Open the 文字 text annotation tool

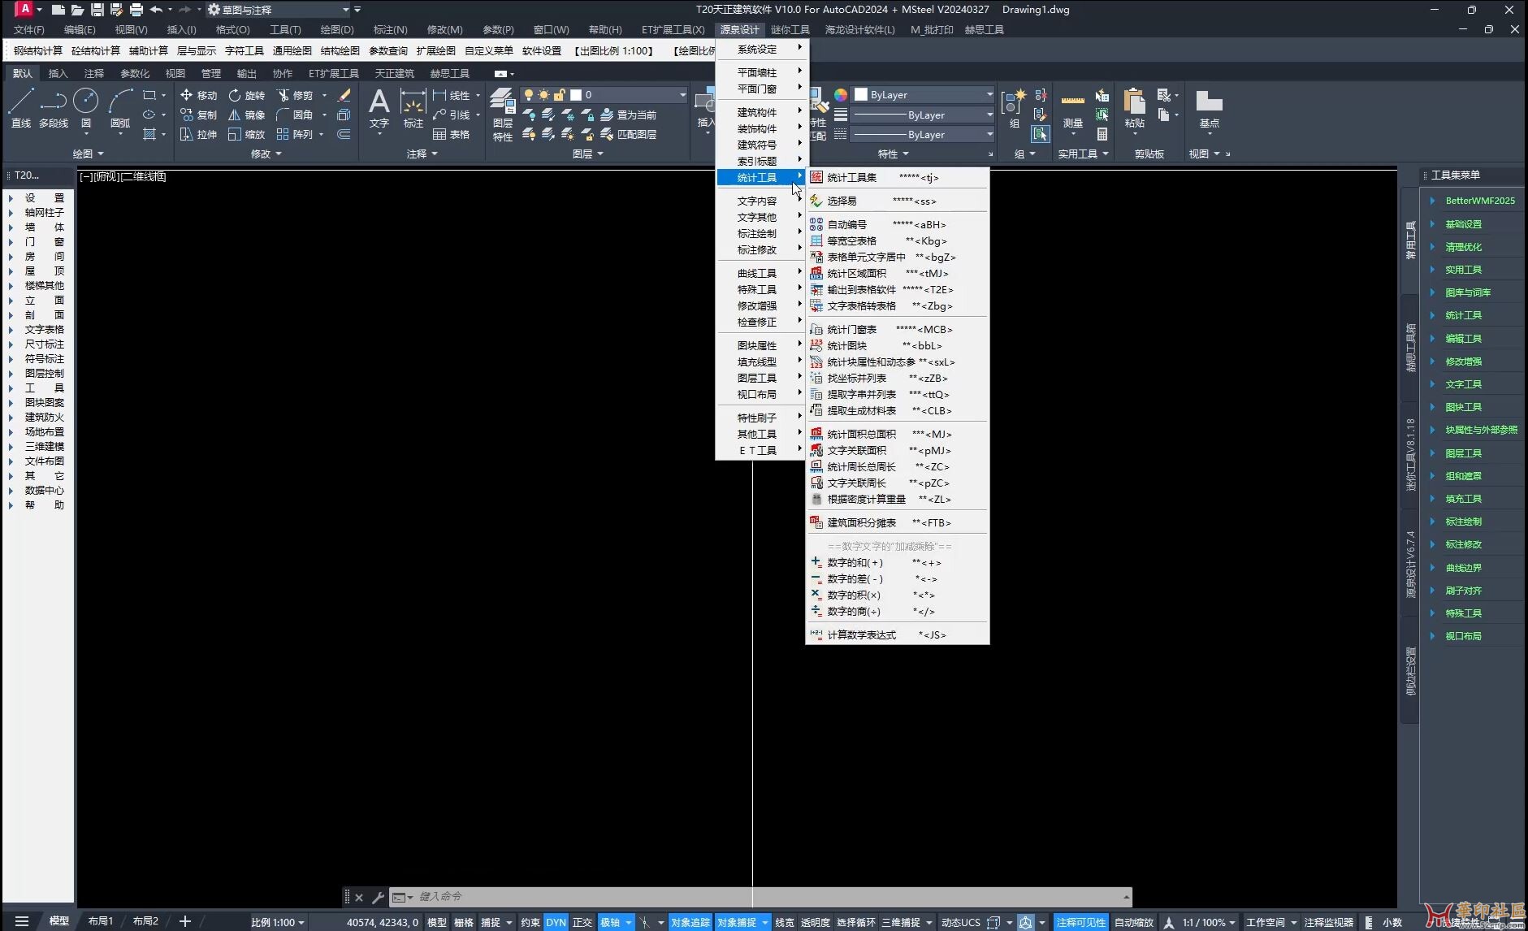(x=379, y=108)
